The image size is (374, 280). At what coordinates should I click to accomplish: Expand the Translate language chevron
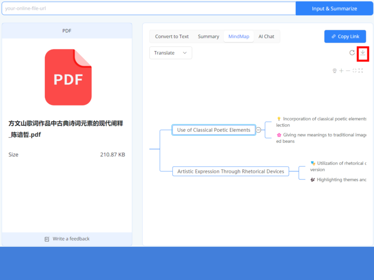point(184,52)
